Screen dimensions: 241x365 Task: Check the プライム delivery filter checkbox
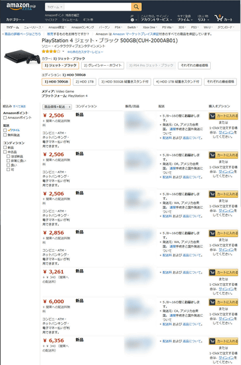(5, 130)
